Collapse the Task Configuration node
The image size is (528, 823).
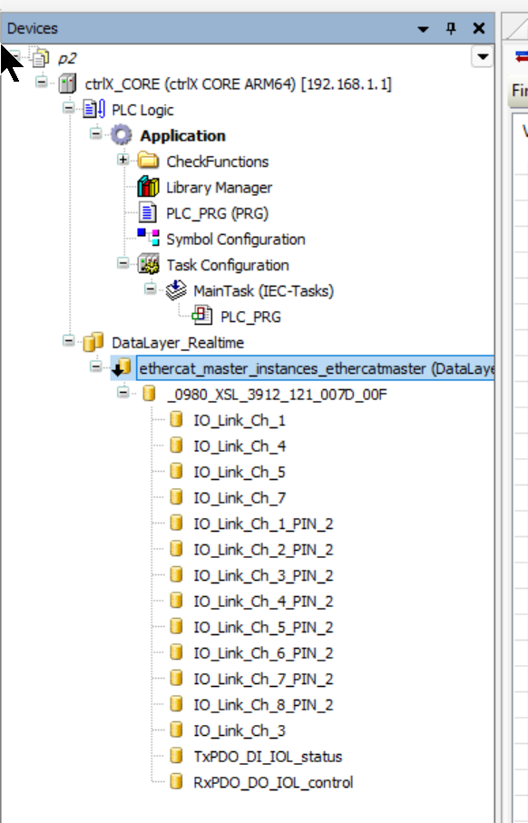(122, 262)
